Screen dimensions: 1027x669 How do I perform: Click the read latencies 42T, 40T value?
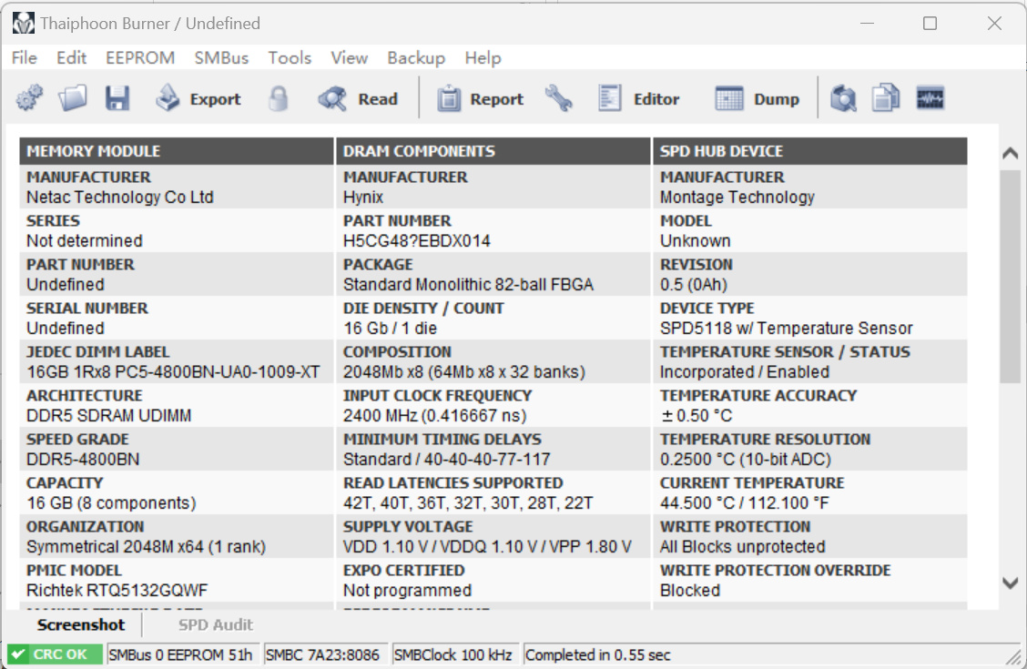(x=468, y=502)
